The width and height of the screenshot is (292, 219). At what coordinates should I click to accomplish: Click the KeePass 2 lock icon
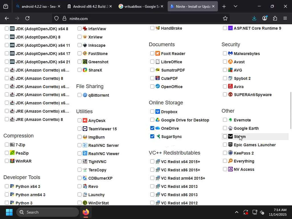click(230, 153)
